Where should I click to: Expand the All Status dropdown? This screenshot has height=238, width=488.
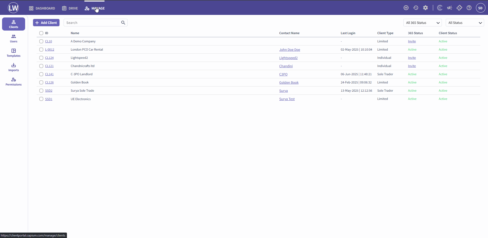click(x=465, y=23)
